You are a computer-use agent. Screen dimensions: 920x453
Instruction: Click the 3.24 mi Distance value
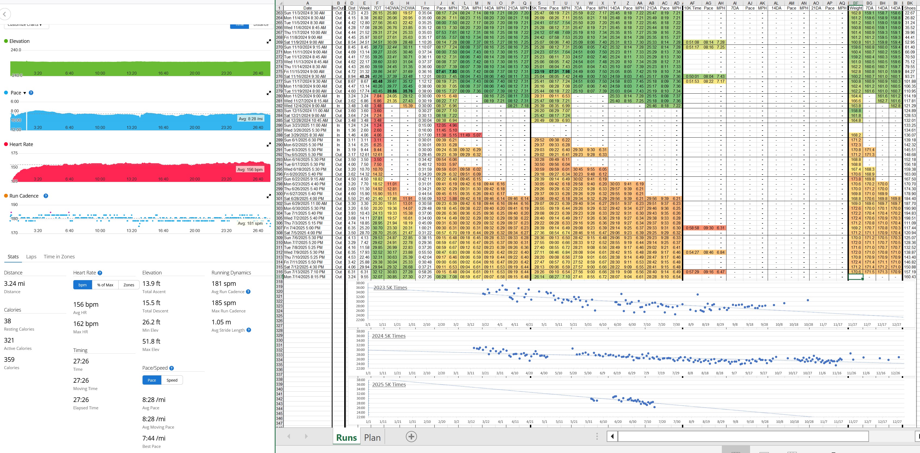(x=14, y=283)
